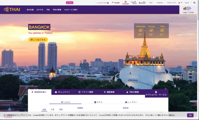
Task: Switch to the ホテル tab
Action: point(98,102)
